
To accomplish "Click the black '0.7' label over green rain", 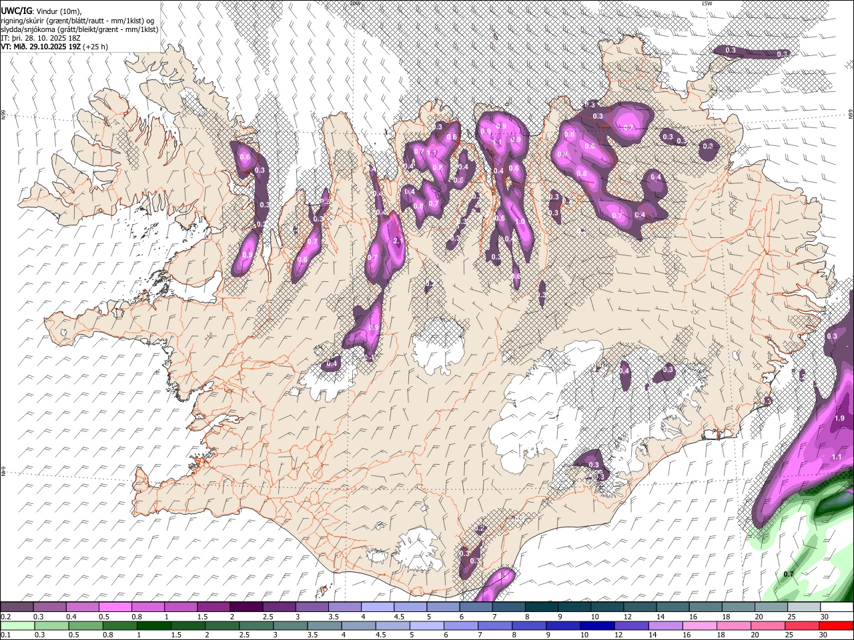I will pyautogui.click(x=789, y=574).
